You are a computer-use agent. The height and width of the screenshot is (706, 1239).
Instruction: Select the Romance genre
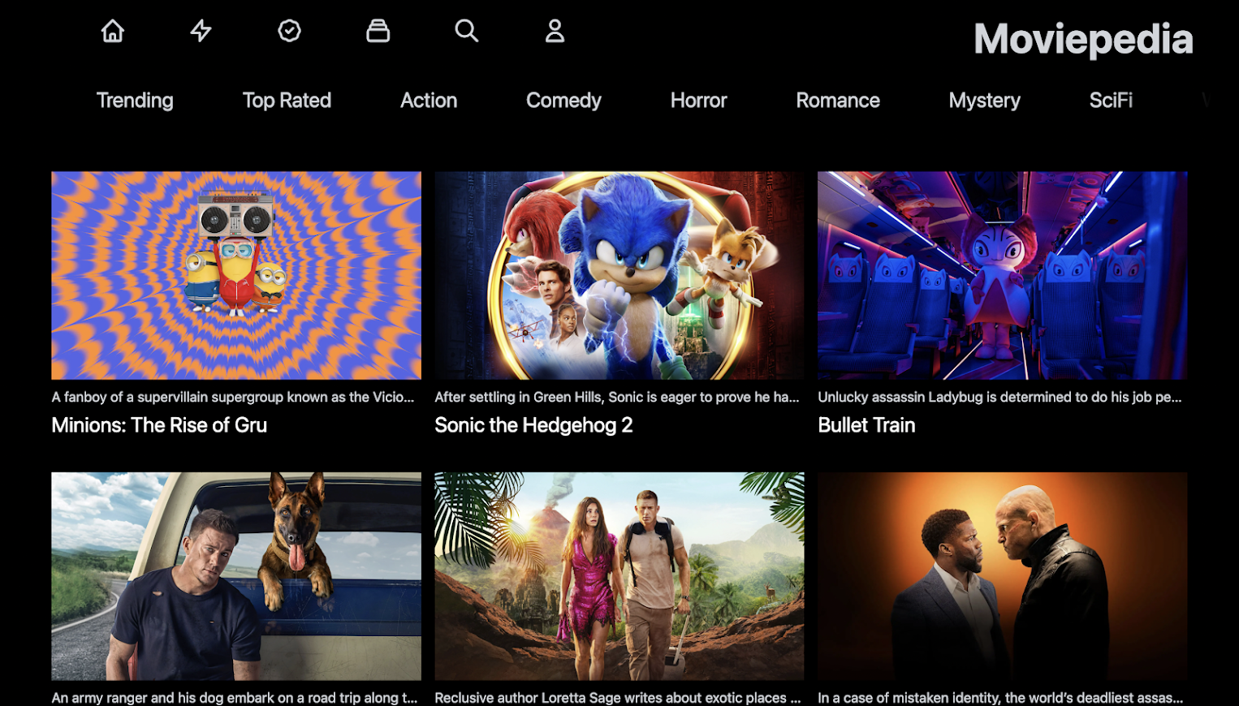pyautogui.click(x=837, y=101)
